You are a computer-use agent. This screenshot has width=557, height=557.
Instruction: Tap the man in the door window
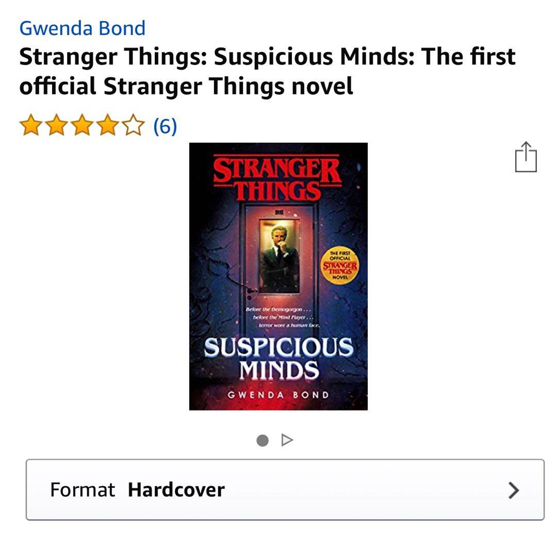point(279,257)
